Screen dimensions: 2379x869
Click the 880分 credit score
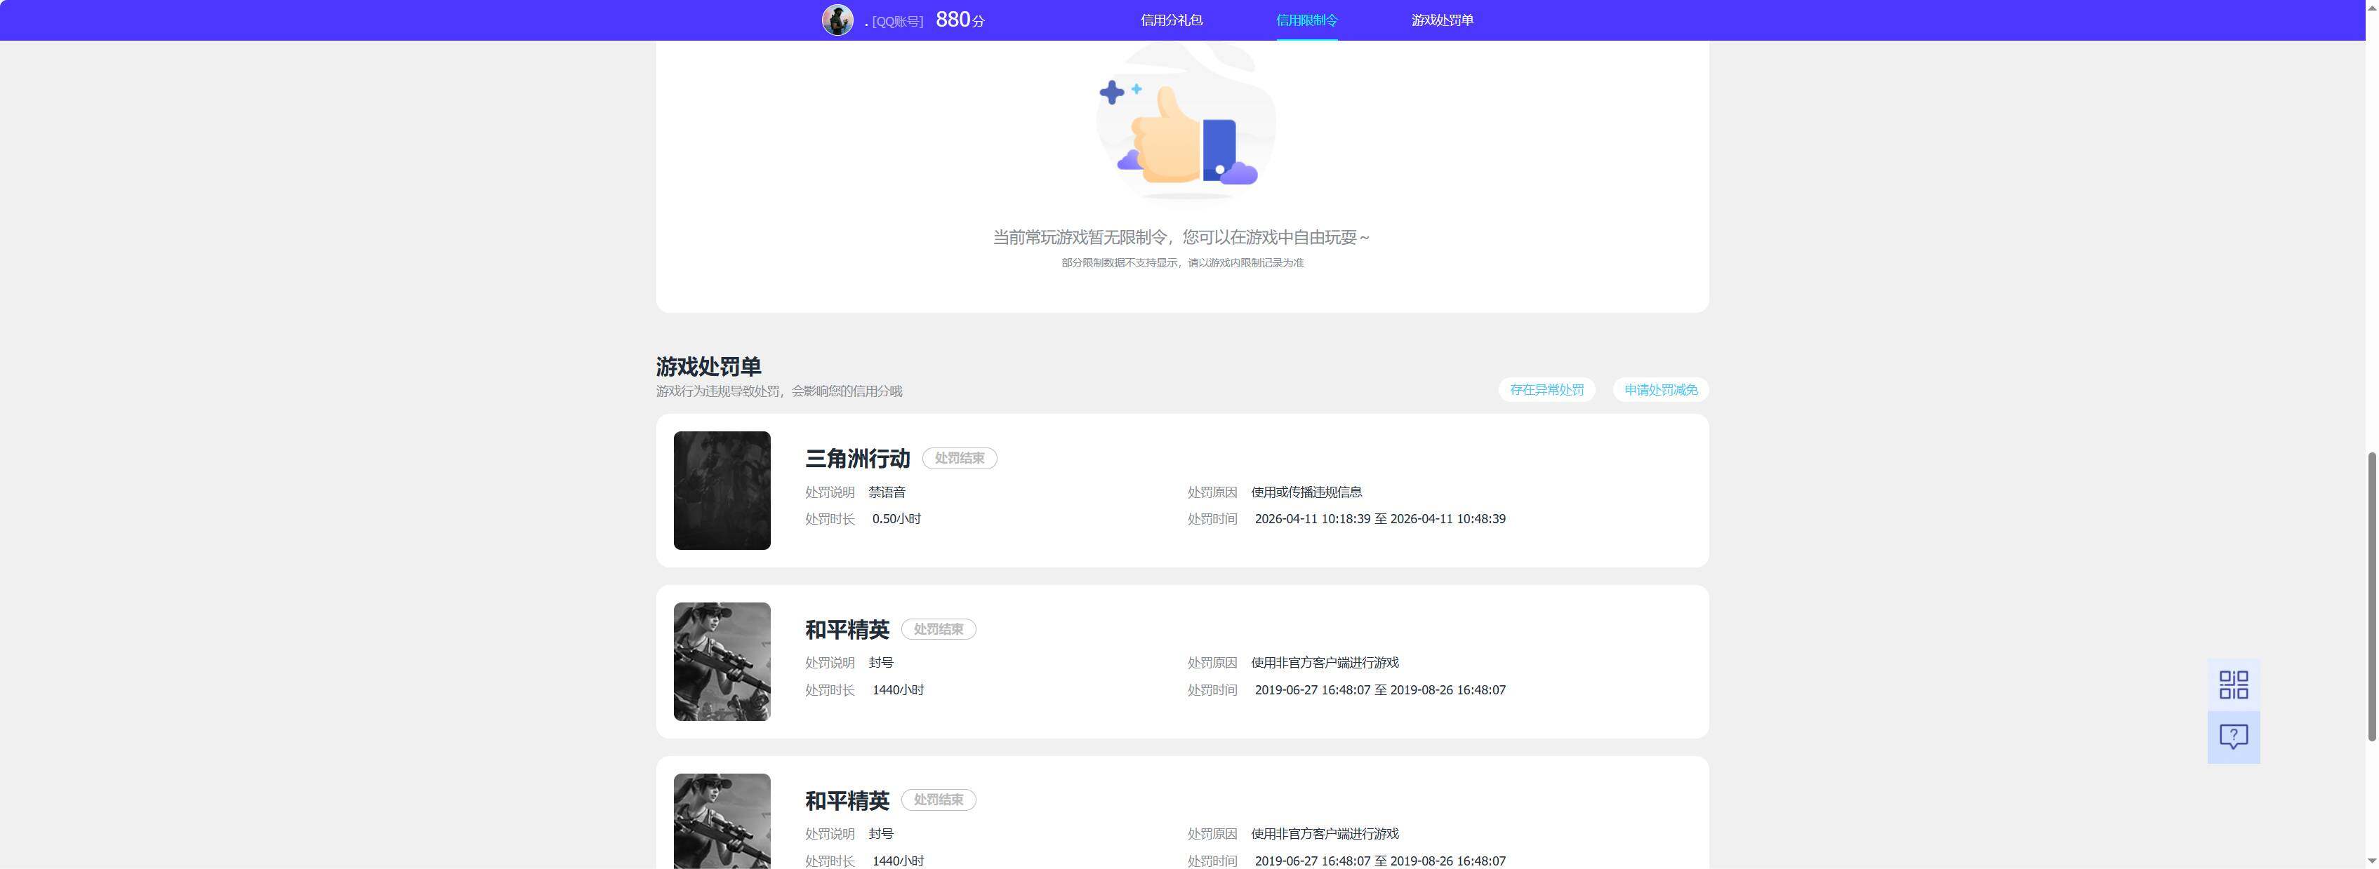[x=960, y=20]
